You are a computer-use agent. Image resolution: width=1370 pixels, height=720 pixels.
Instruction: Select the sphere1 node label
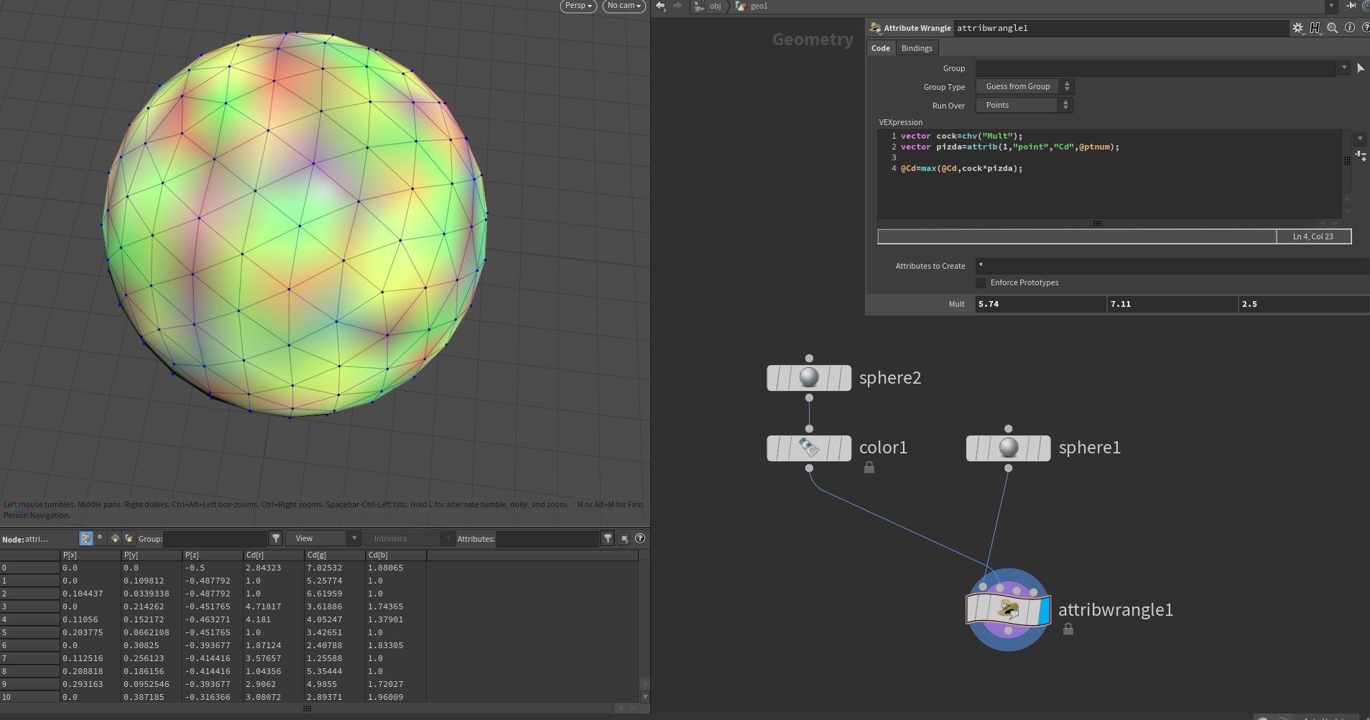(1089, 448)
